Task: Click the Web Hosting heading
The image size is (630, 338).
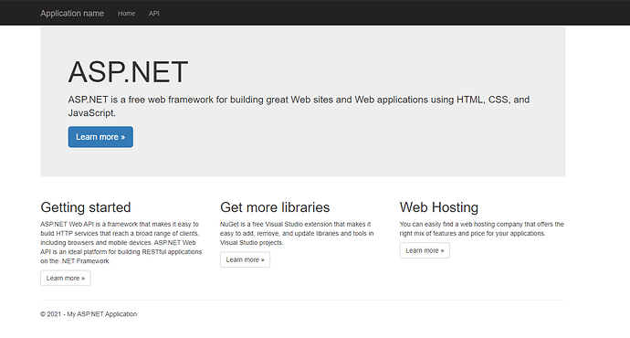Action: [x=439, y=207]
